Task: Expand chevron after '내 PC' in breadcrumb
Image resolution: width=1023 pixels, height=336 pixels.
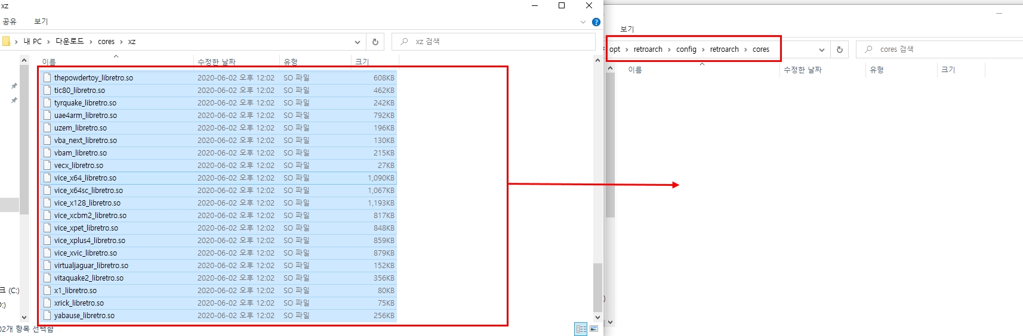Action: tap(48, 42)
